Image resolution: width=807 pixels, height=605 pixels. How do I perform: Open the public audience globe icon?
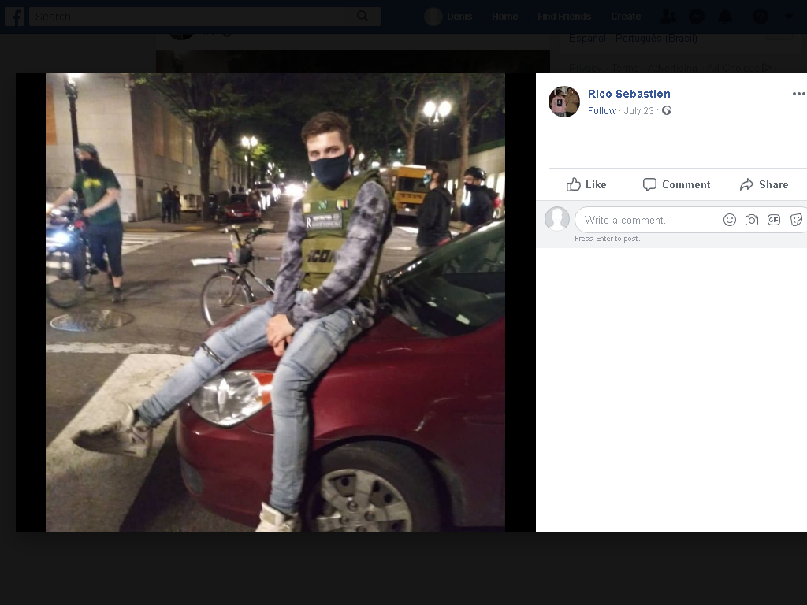tap(667, 110)
